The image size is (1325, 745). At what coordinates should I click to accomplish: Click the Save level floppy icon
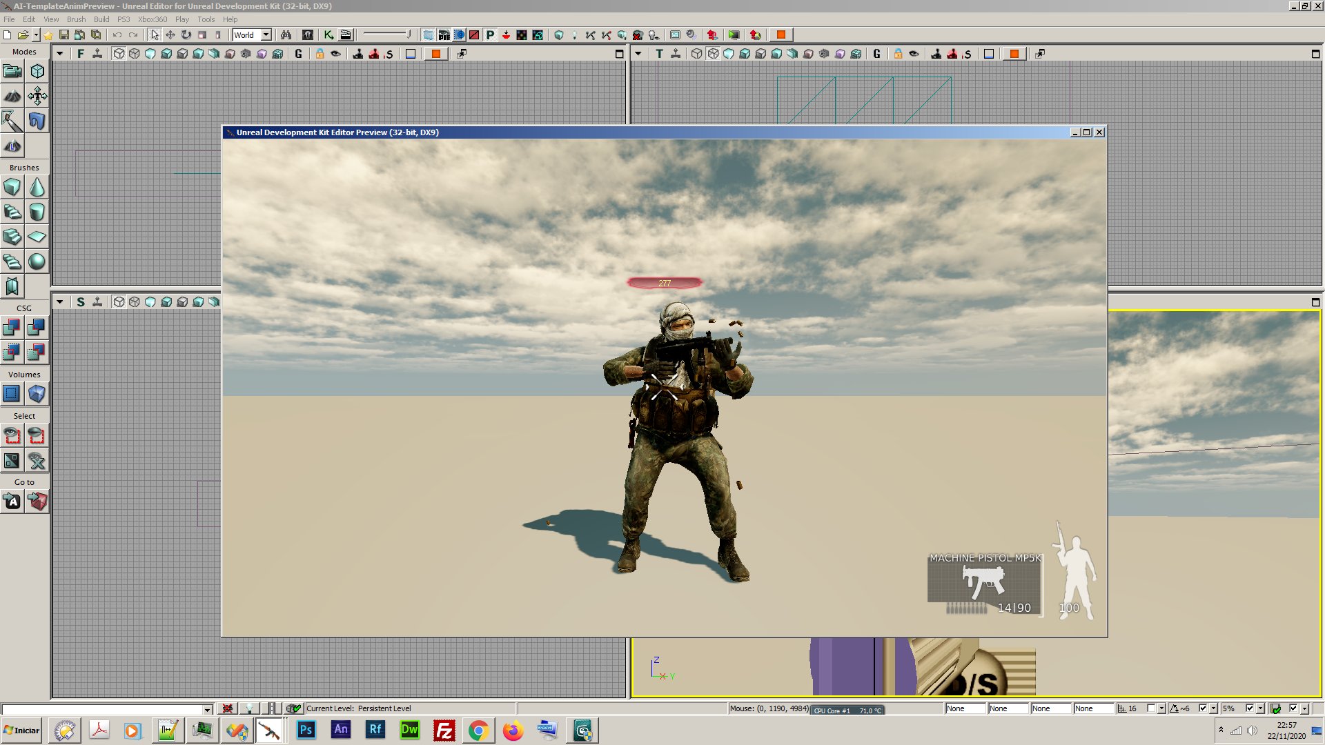coord(63,34)
